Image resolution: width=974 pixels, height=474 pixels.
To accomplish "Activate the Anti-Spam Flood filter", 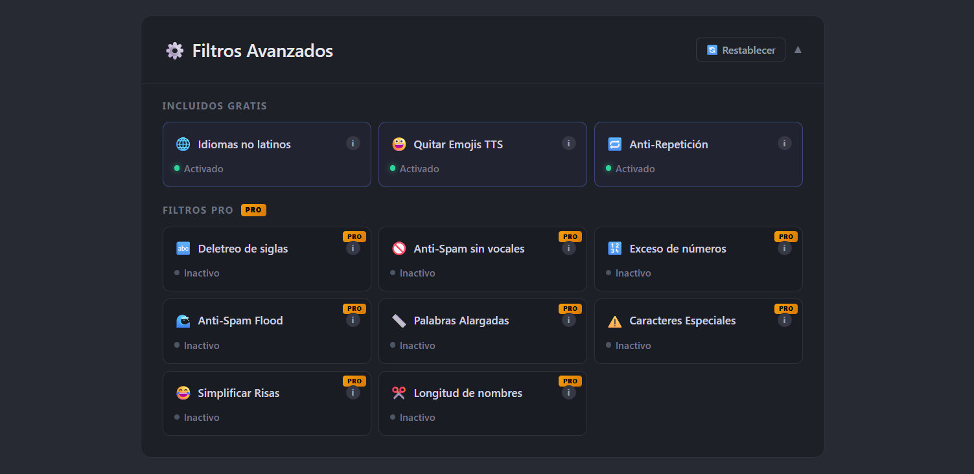I will 266,331.
